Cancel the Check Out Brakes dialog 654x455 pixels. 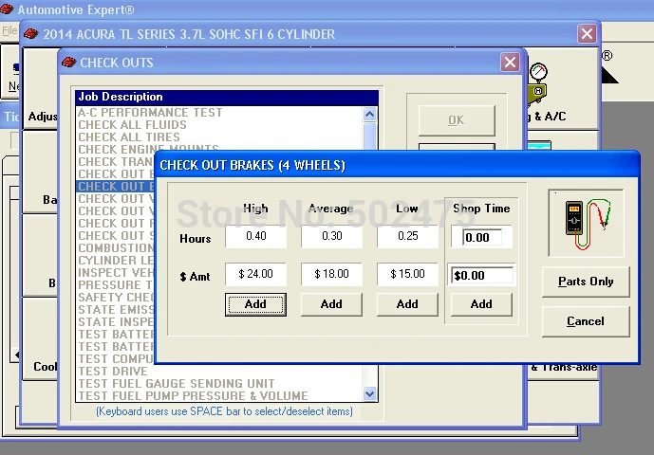click(x=586, y=321)
